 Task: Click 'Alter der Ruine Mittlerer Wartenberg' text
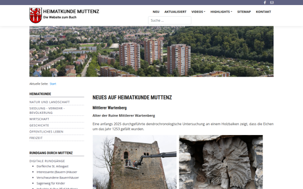click(x=124, y=116)
